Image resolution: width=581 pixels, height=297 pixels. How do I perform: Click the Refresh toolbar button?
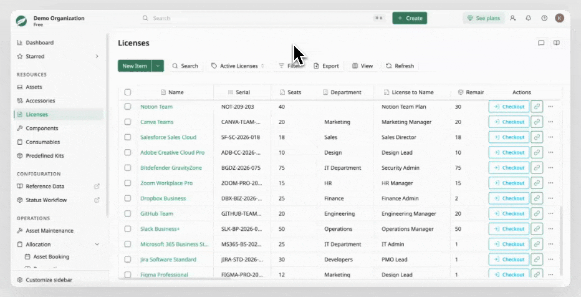[400, 66]
